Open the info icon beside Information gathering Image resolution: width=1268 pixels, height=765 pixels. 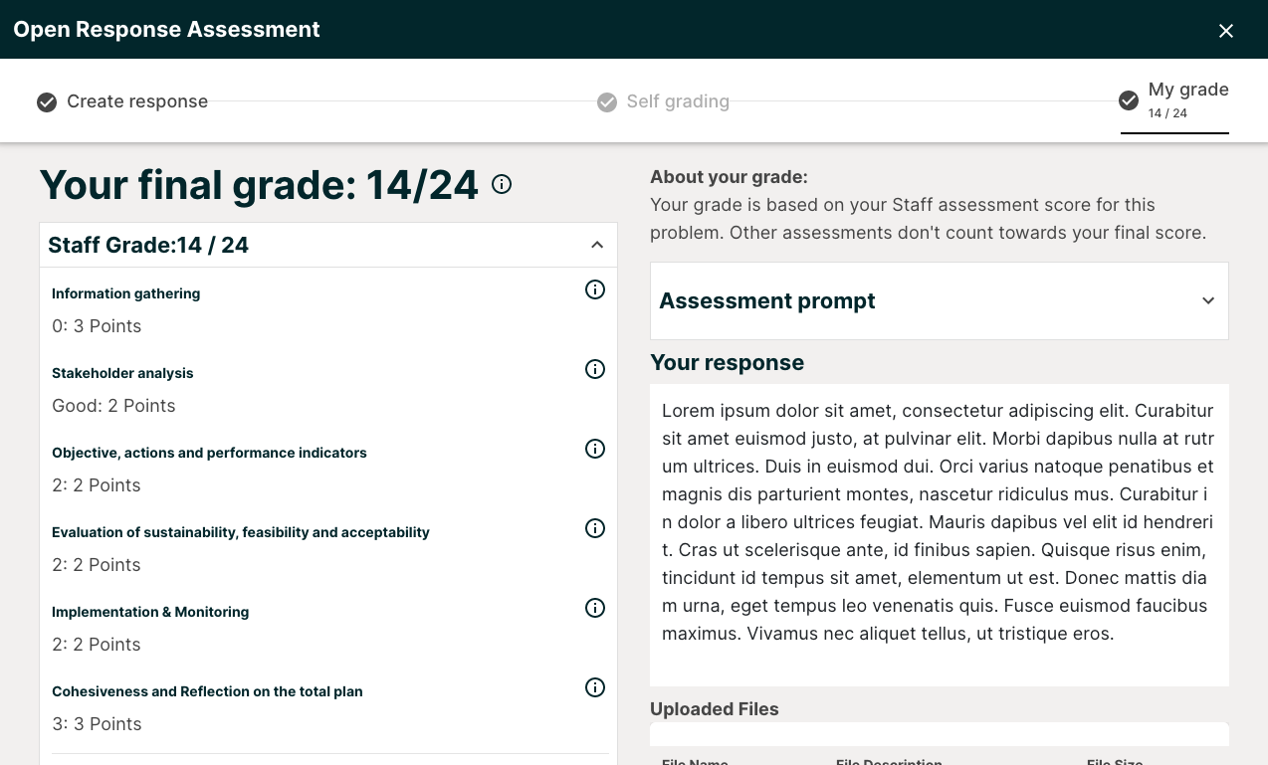(x=594, y=289)
